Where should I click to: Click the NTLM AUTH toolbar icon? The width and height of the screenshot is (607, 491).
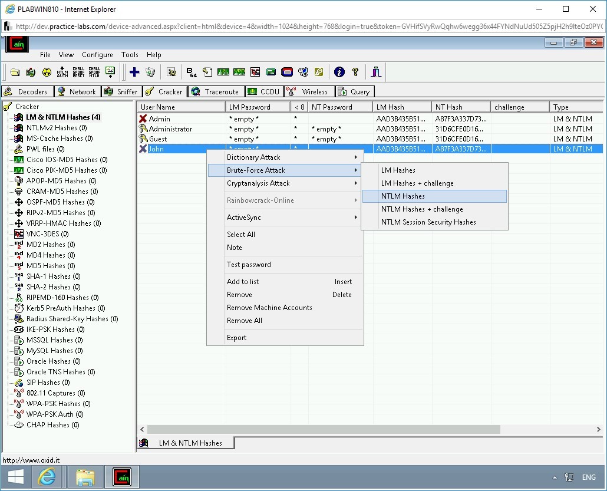pyautogui.click(x=63, y=72)
